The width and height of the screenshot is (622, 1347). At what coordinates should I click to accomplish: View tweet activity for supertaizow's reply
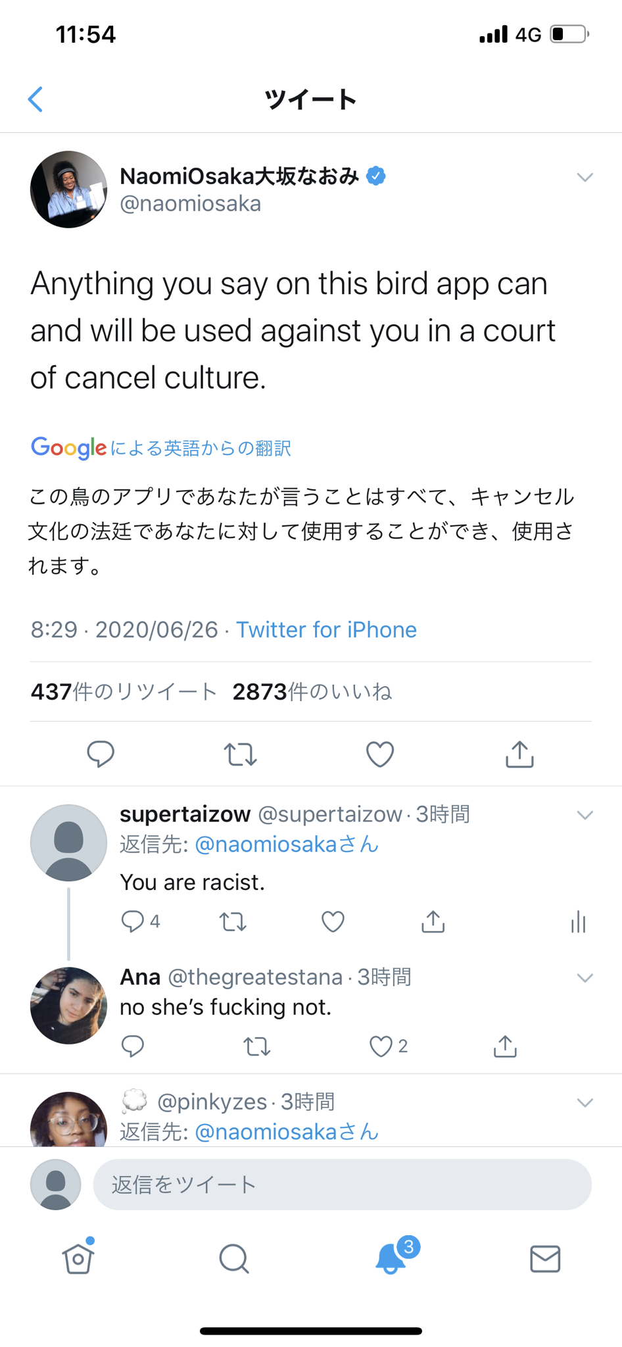578,922
